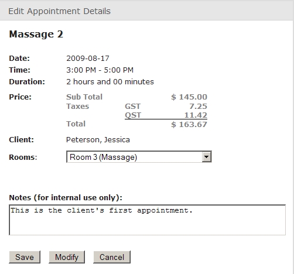Click the Modify button
294x274 pixels.
pos(67,257)
